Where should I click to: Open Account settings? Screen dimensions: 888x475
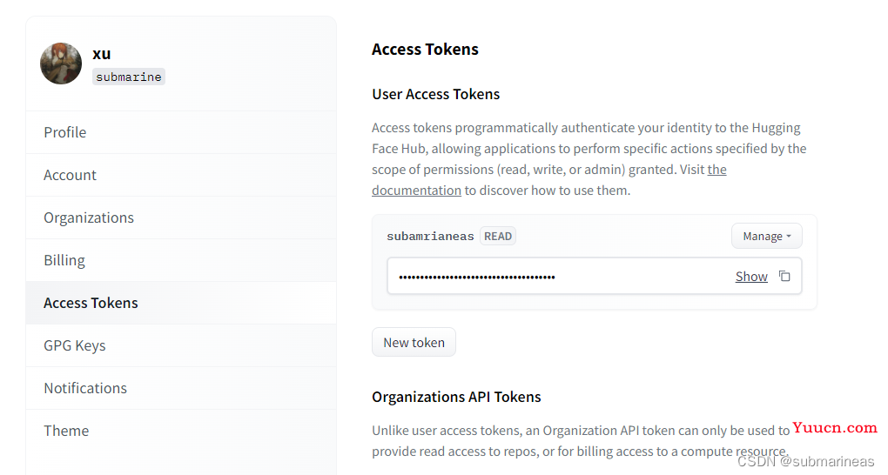pyautogui.click(x=181, y=175)
